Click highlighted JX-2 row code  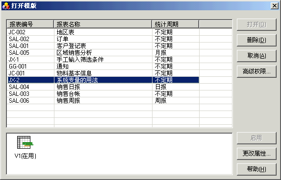[x=14, y=80]
